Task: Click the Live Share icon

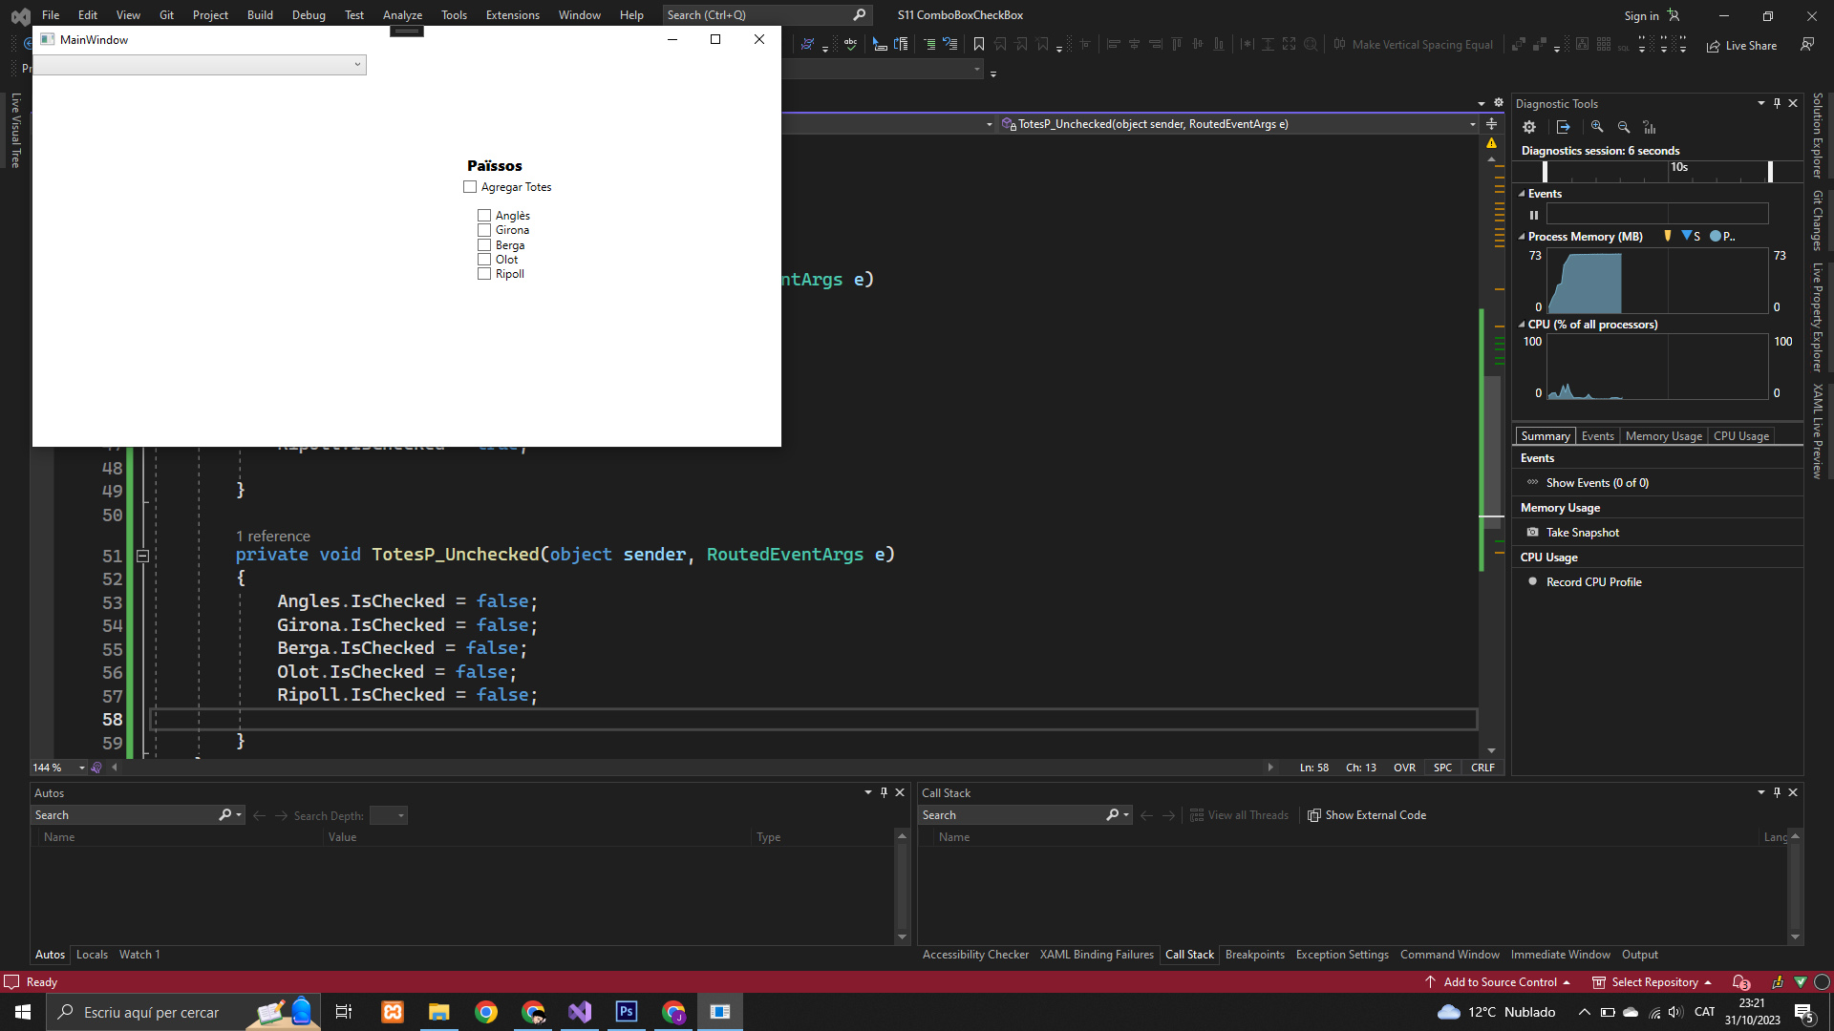Action: pos(1714,46)
